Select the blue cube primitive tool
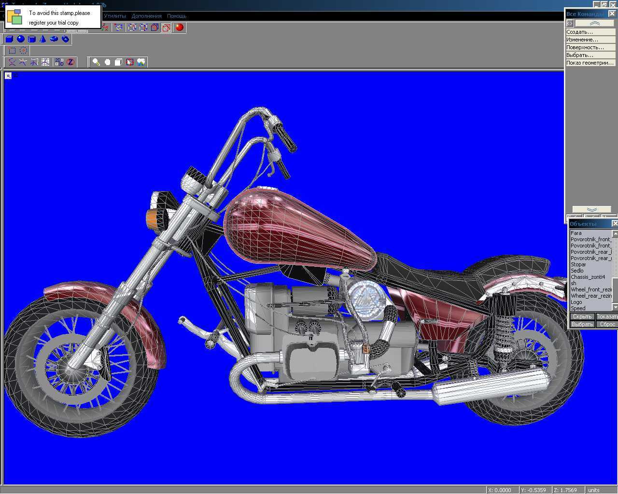The width and height of the screenshot is (618, 494). [x=9, y=39]
